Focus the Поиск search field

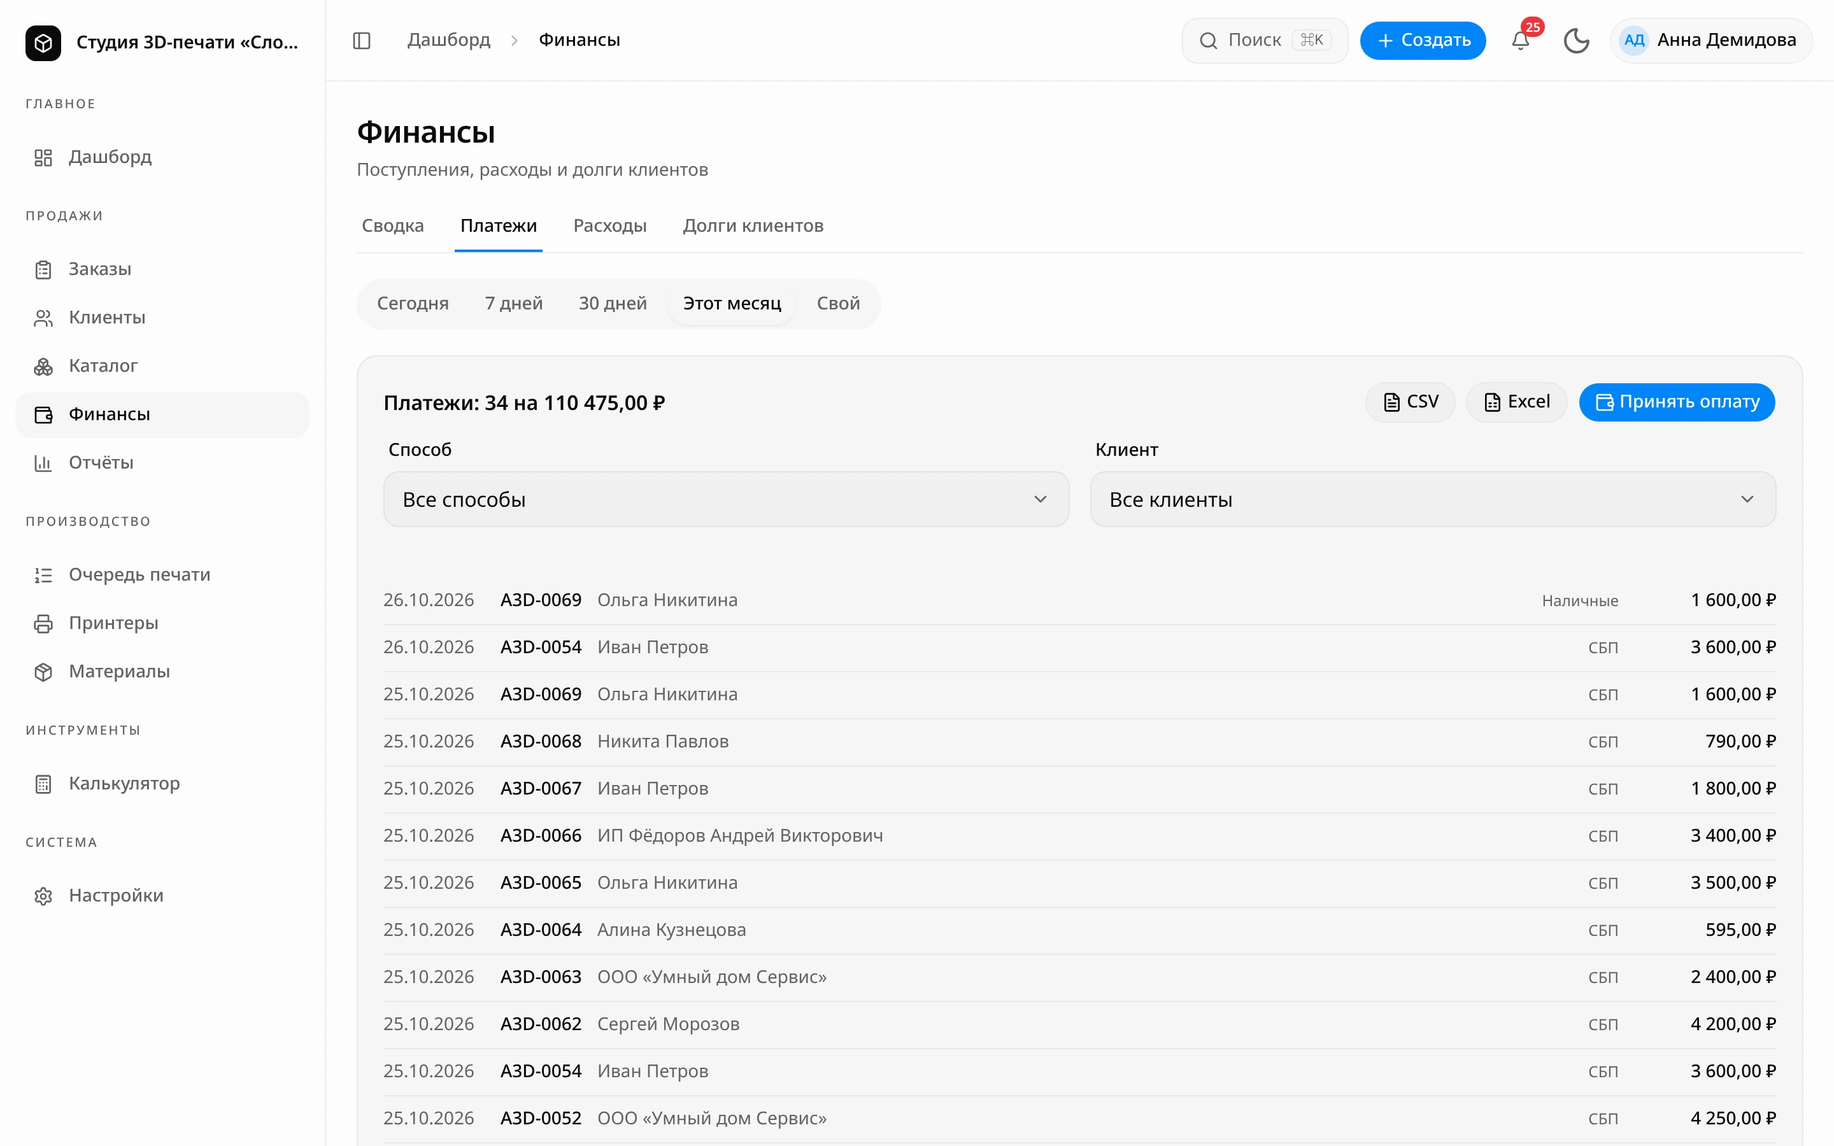[1265, 40]
